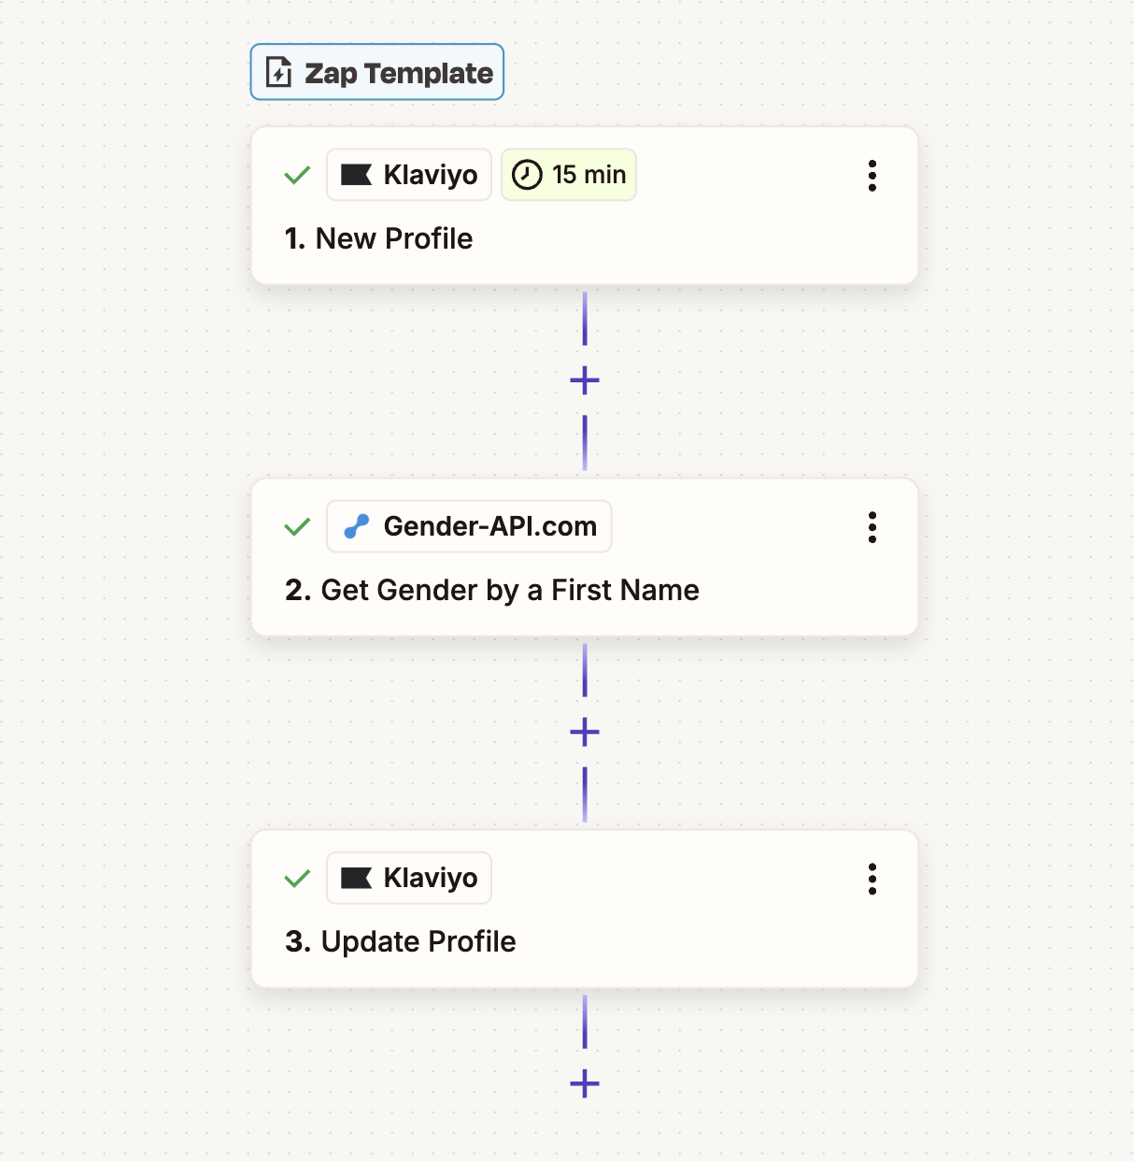Select the 15 min polling interval badge
Screen dimensions: 1134x1161
tap(568, 174)
